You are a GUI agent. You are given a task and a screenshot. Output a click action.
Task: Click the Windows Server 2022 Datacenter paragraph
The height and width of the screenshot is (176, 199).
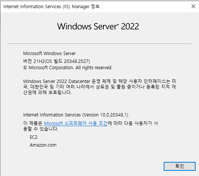99,87
